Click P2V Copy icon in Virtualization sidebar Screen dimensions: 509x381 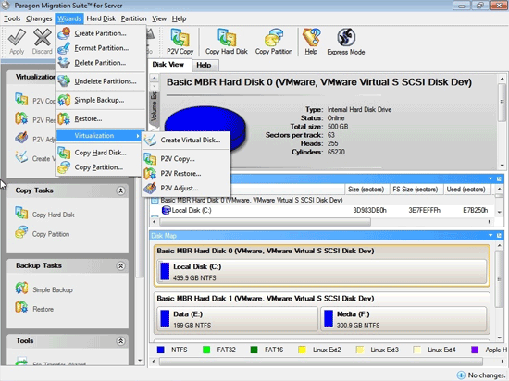pos(21,99)
